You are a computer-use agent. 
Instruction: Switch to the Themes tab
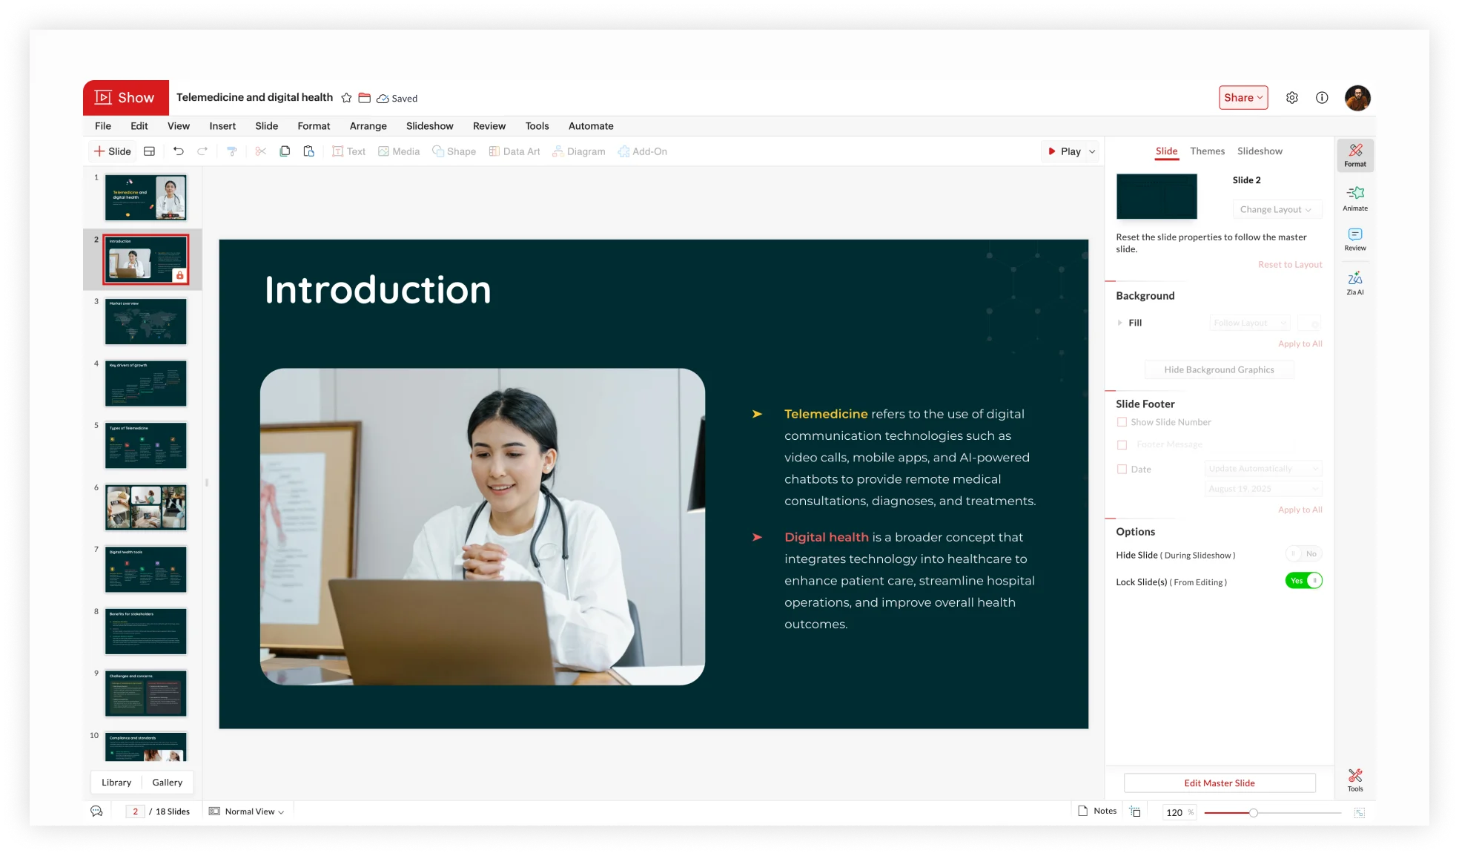click(1207, 151)
